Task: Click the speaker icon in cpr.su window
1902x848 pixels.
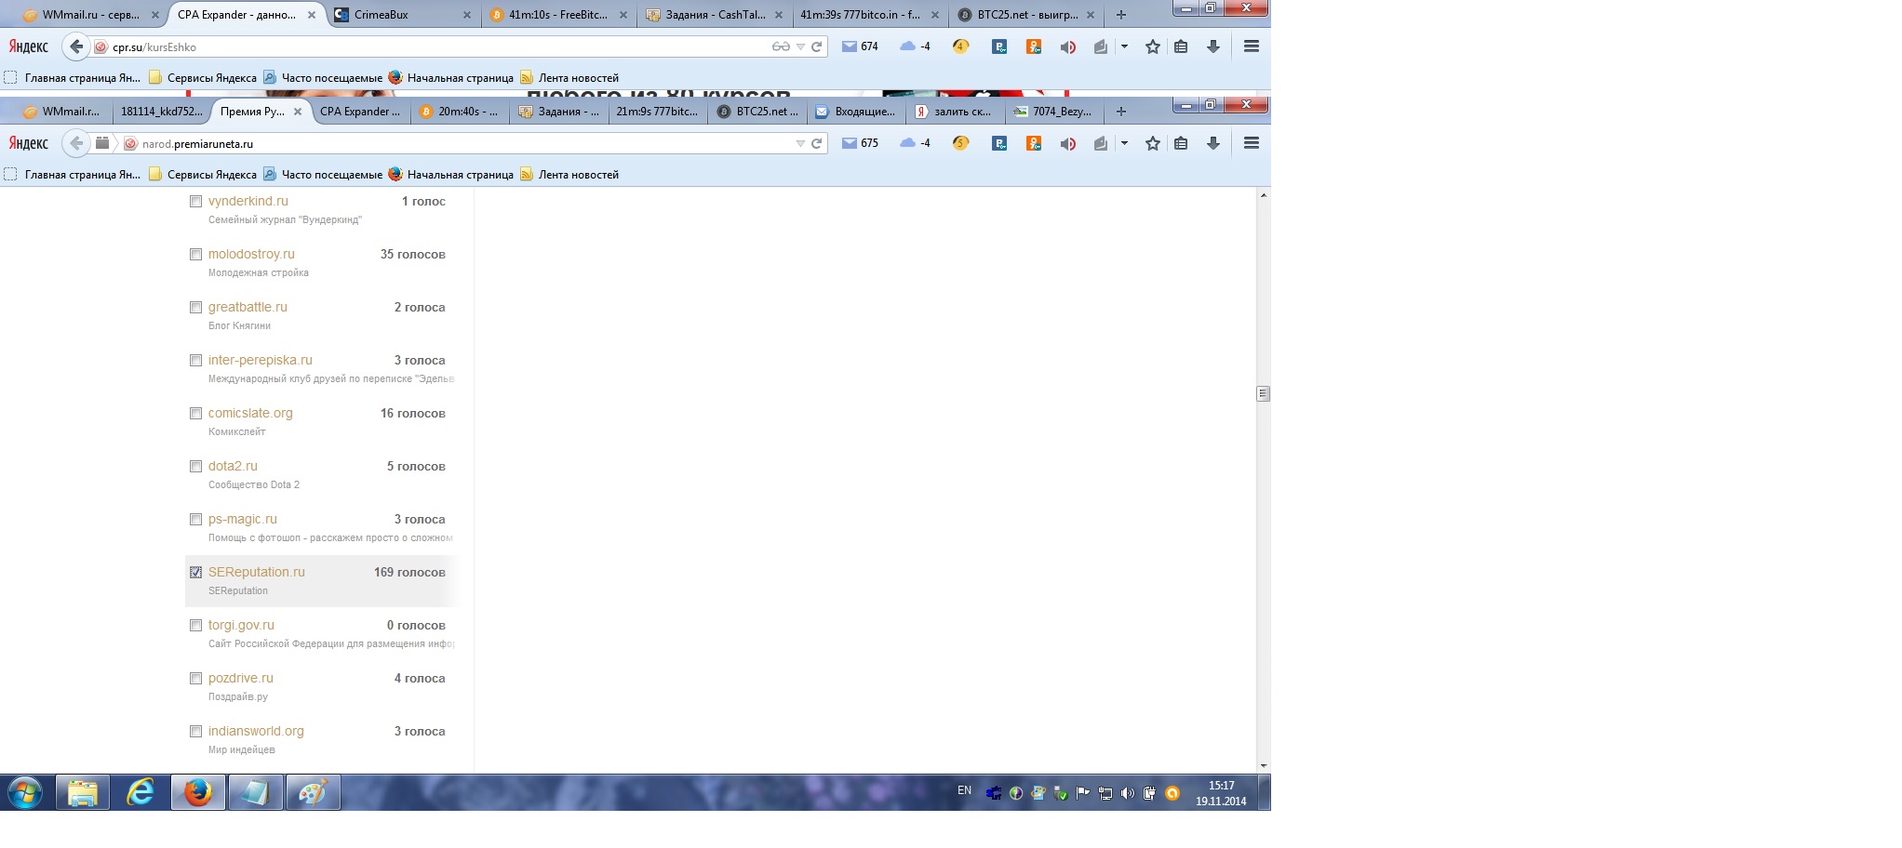Action: 1067,47
